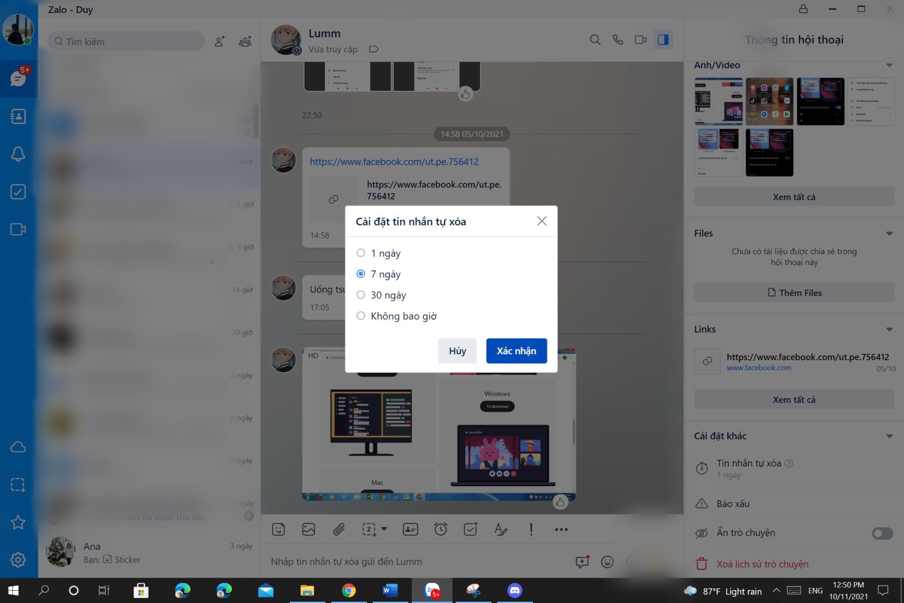Select the 30 ngày radio option
The image size is (904, 603).
coord(360,294)
